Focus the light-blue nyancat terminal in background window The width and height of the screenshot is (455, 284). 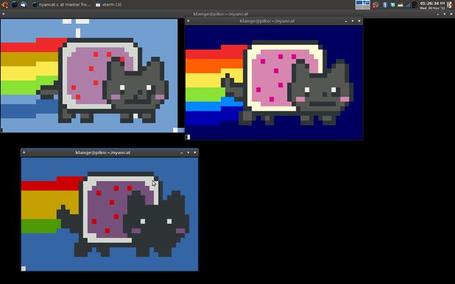point(89,75)
